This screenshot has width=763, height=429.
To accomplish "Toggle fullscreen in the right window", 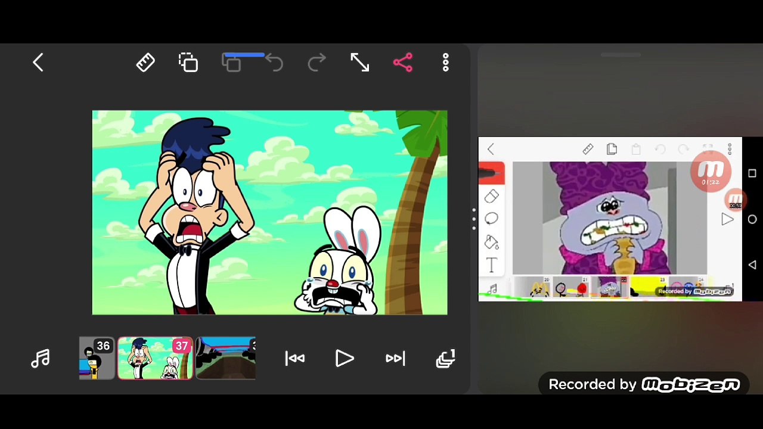I will (x=708, y=149).
